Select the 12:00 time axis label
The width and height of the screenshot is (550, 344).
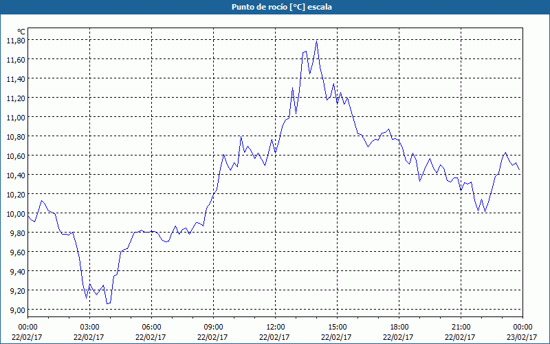tap(276, 327)
